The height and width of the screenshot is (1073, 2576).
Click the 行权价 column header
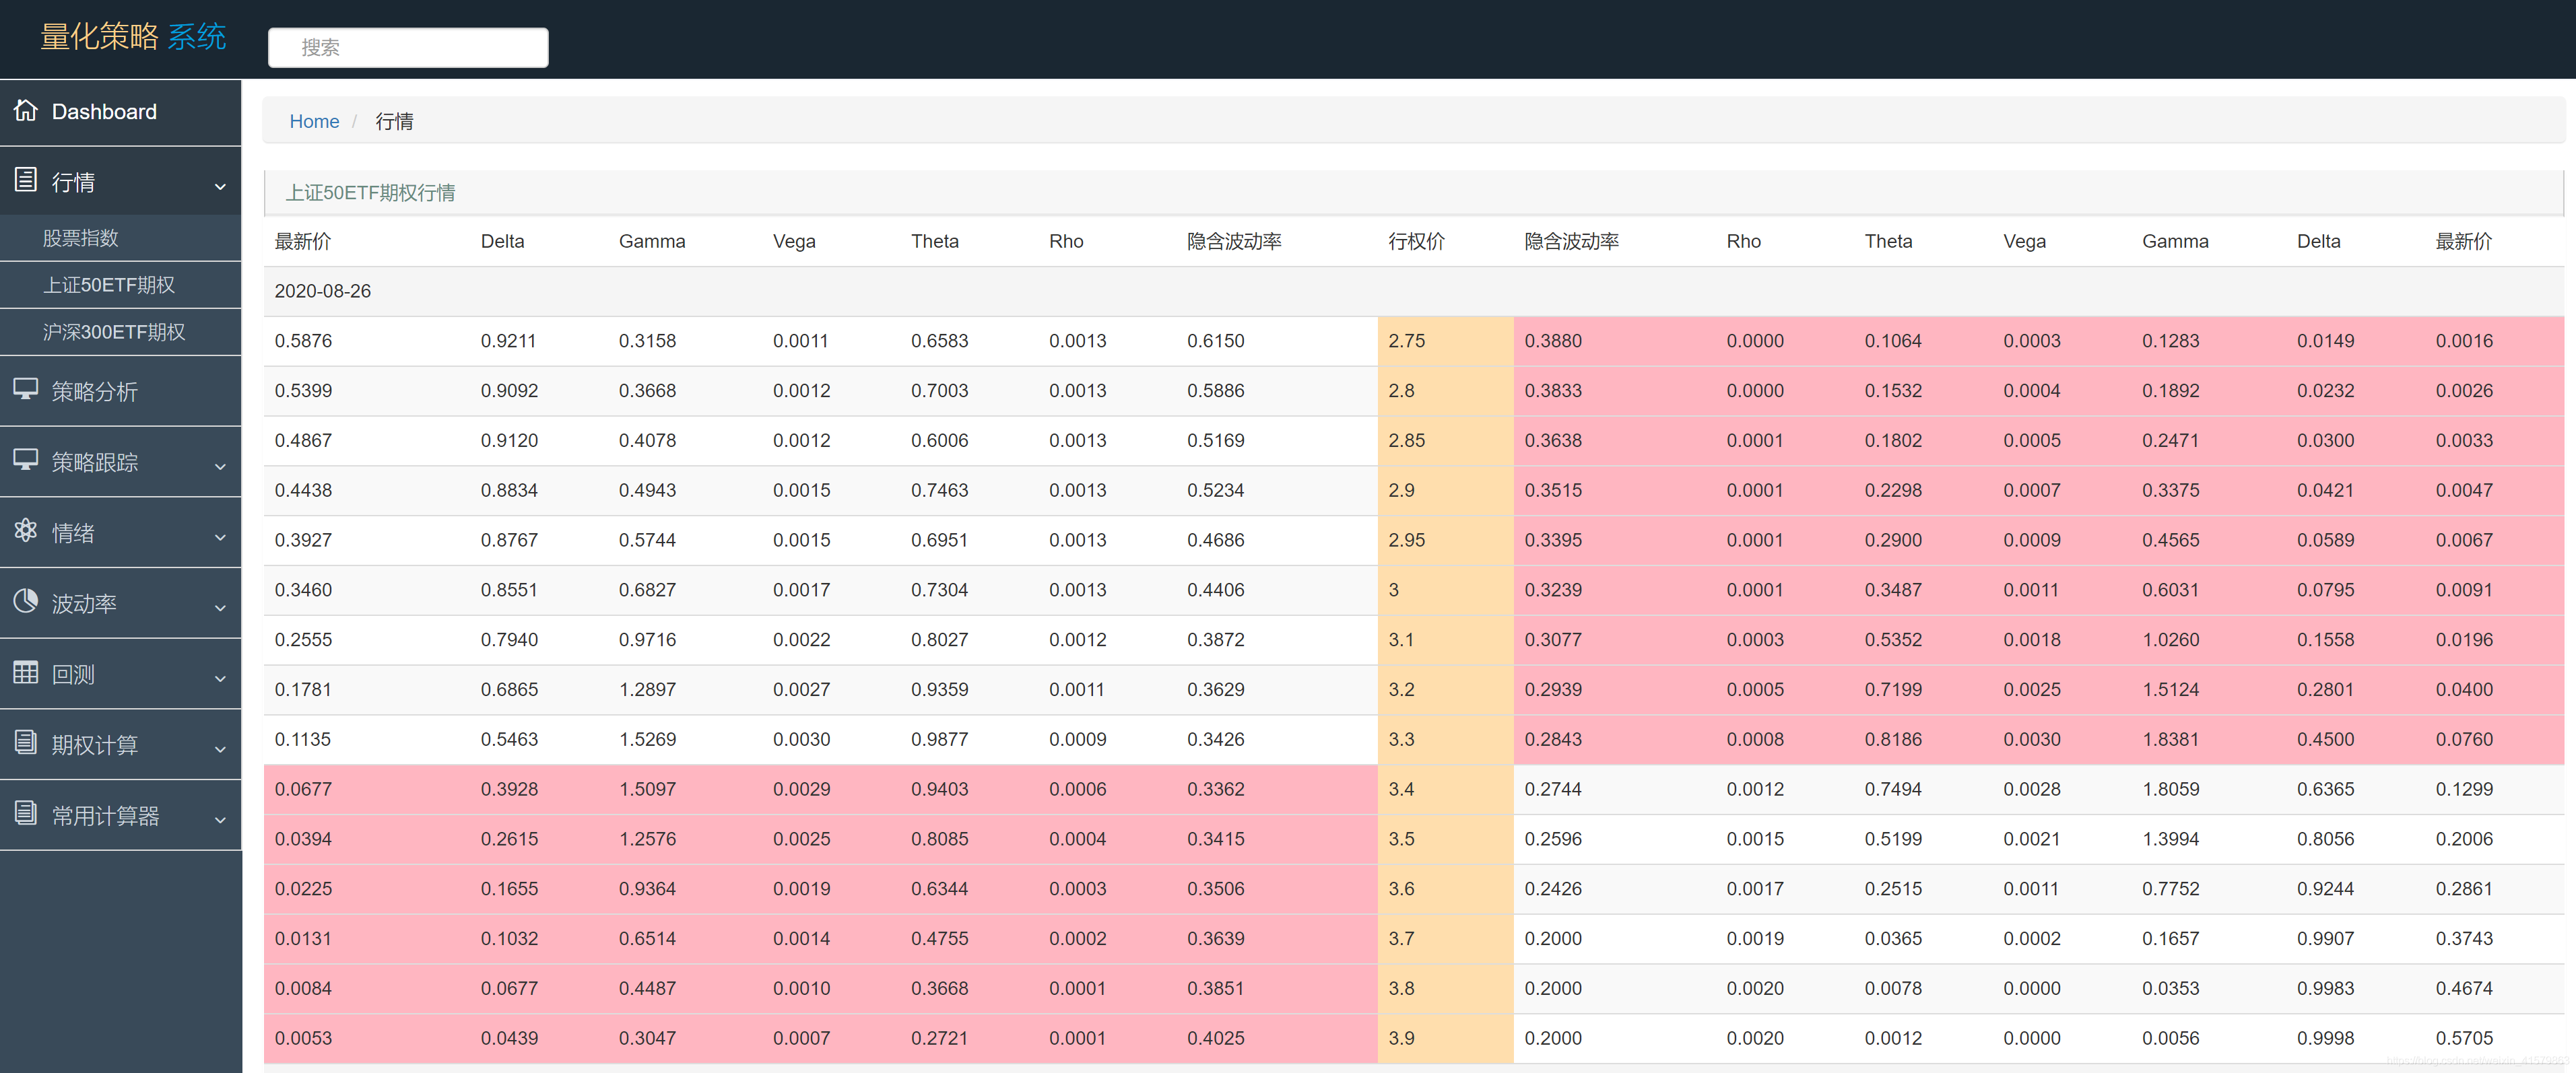pos(1416,241)
